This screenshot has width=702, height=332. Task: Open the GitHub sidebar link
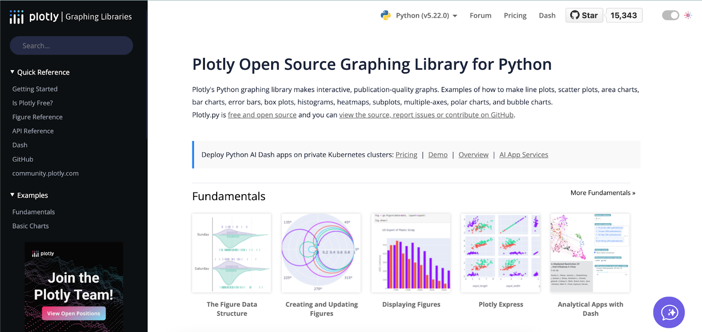coord(23,159)
